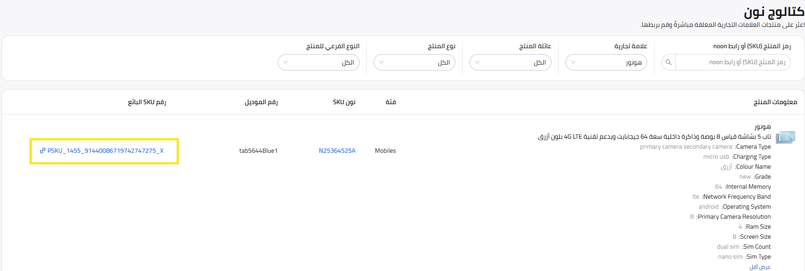
Task: Open noon SKU link N25364525A
Action: coord(337,151)
